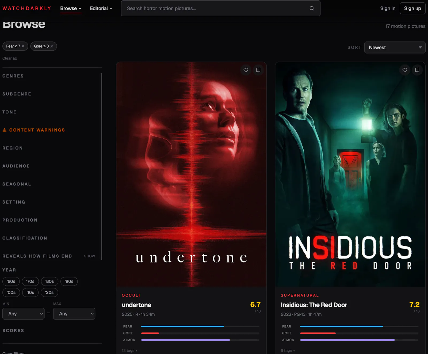This screenshot has width=428, height=354.
Task: Expand the Audience filter section
Action: (x=16, y=166)
